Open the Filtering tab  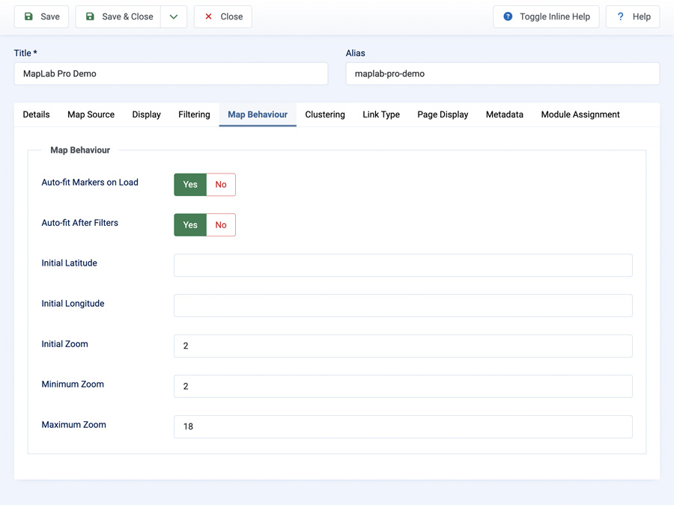click(194, 114)
